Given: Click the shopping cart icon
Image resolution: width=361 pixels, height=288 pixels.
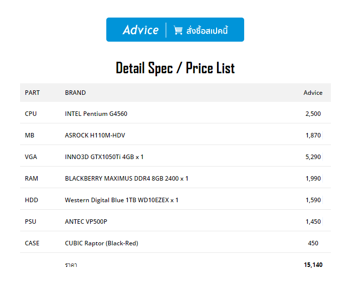Looking at the screenshot, I should point(178,30).
